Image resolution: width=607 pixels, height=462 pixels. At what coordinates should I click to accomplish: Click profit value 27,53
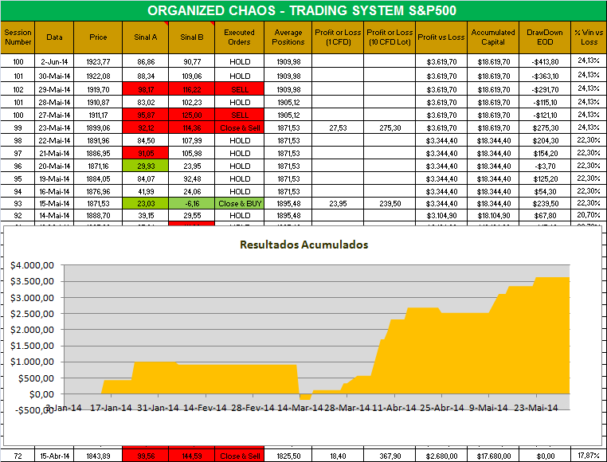click(338, 127)
